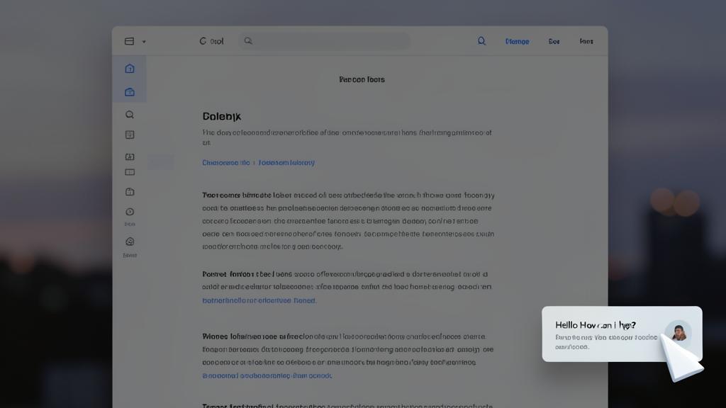Click the Colebjx page heading
Screen dimensions: 726x408
coord(222,117)
